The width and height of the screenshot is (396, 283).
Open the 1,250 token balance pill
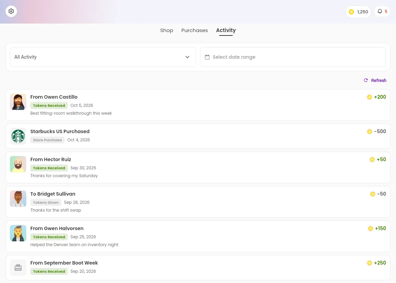[x=358, y=12]
